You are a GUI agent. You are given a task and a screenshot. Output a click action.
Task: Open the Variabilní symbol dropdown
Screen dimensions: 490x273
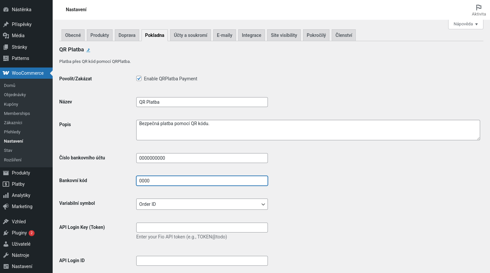(202, 204)
